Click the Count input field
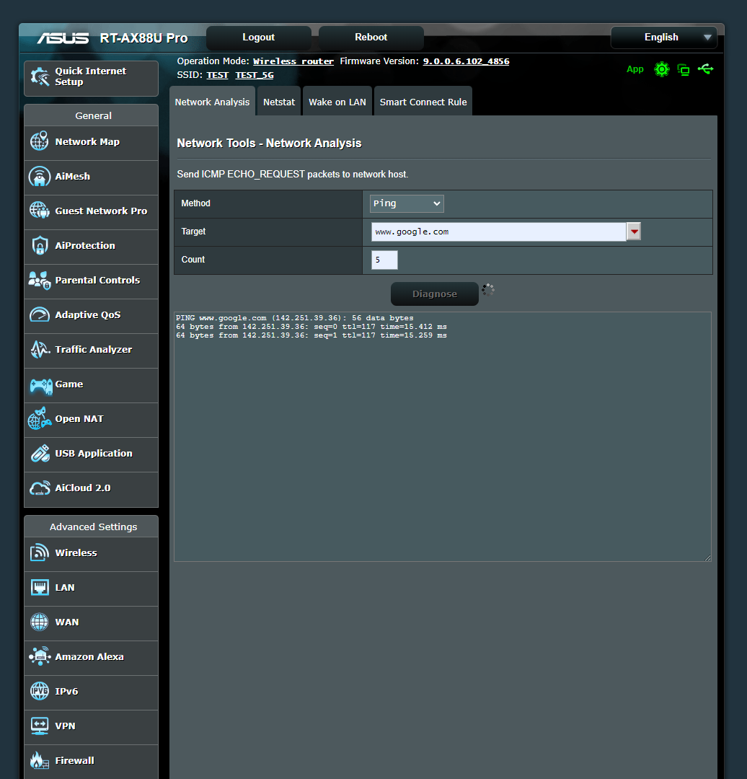This screenshot has height=779, width=747. pos(384,260)
